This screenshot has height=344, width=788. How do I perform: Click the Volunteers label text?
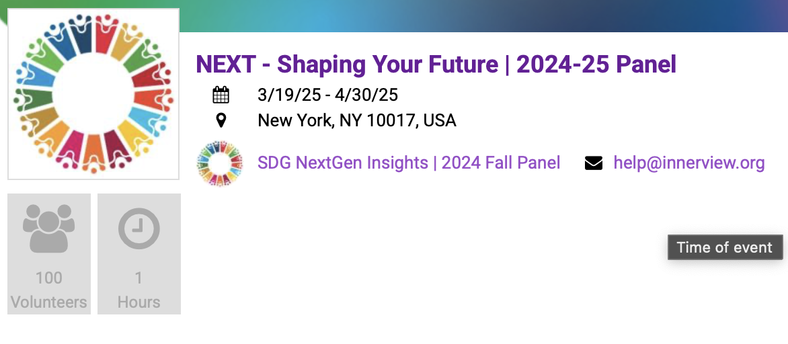point(49,302)
